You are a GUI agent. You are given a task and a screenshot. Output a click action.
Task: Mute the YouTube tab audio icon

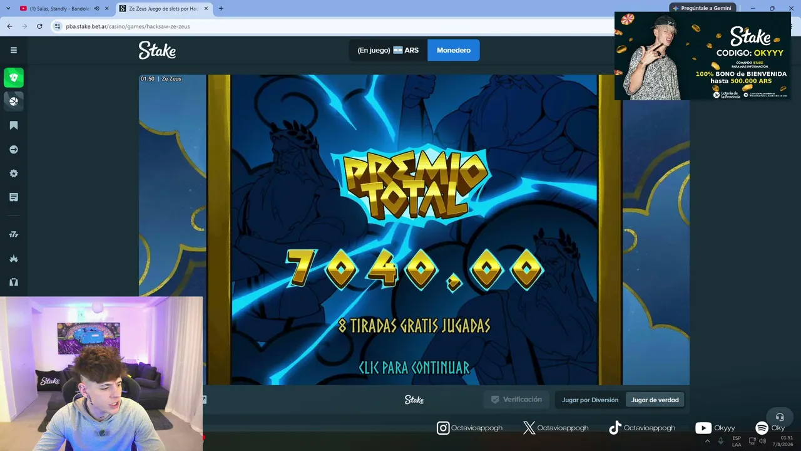(x=96, y=9)
